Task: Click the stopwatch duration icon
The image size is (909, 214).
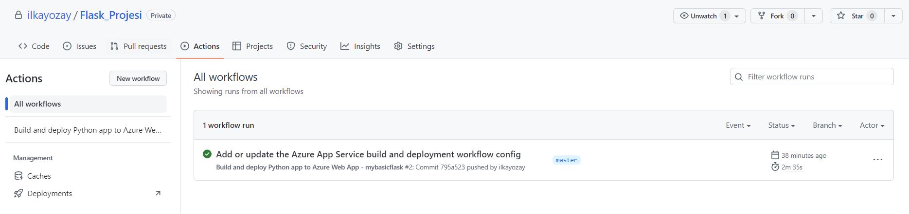Action: 775,167
